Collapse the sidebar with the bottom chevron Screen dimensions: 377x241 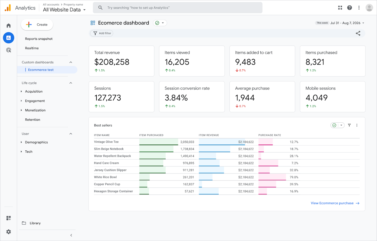click(71, 235)
